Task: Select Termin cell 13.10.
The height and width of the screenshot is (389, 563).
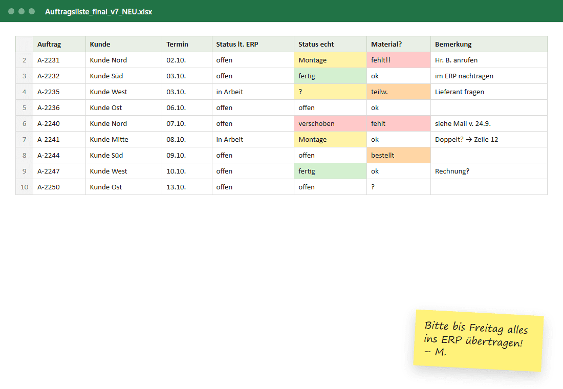Action: 187,187
